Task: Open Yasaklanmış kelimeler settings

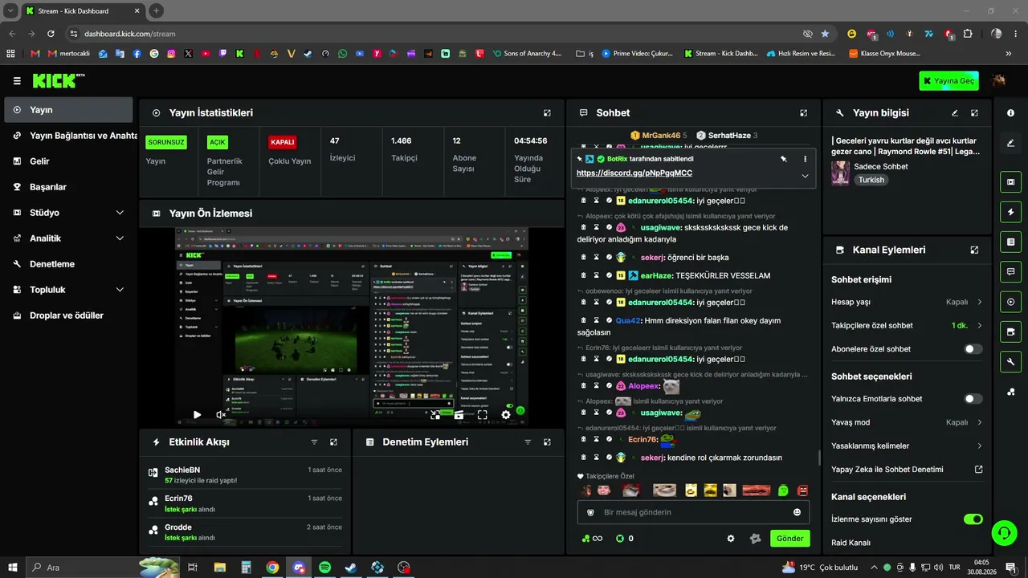Action: pos(907,446)
